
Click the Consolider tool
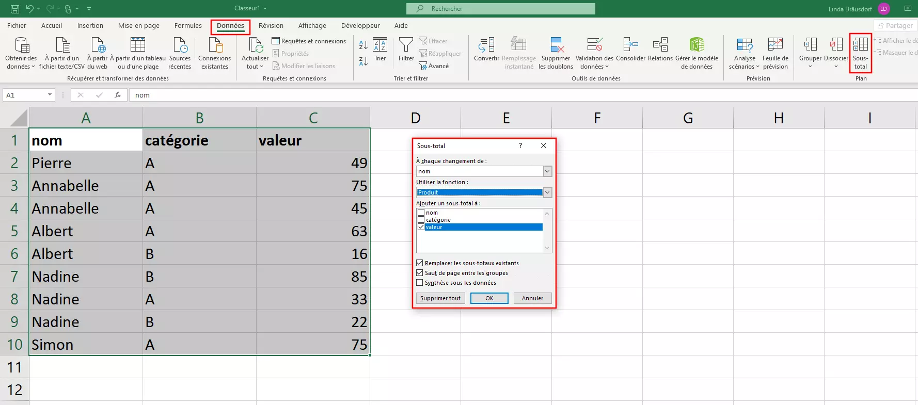pos(630,50)
